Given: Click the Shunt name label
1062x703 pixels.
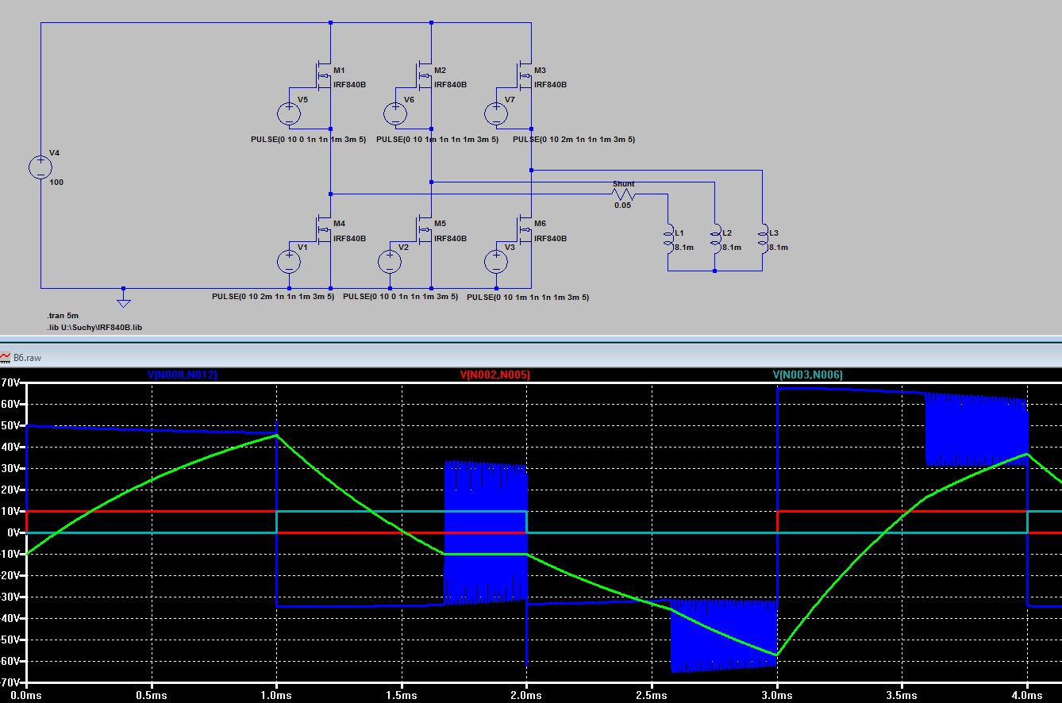Looking at the screenshot, I should click(623, 183).
